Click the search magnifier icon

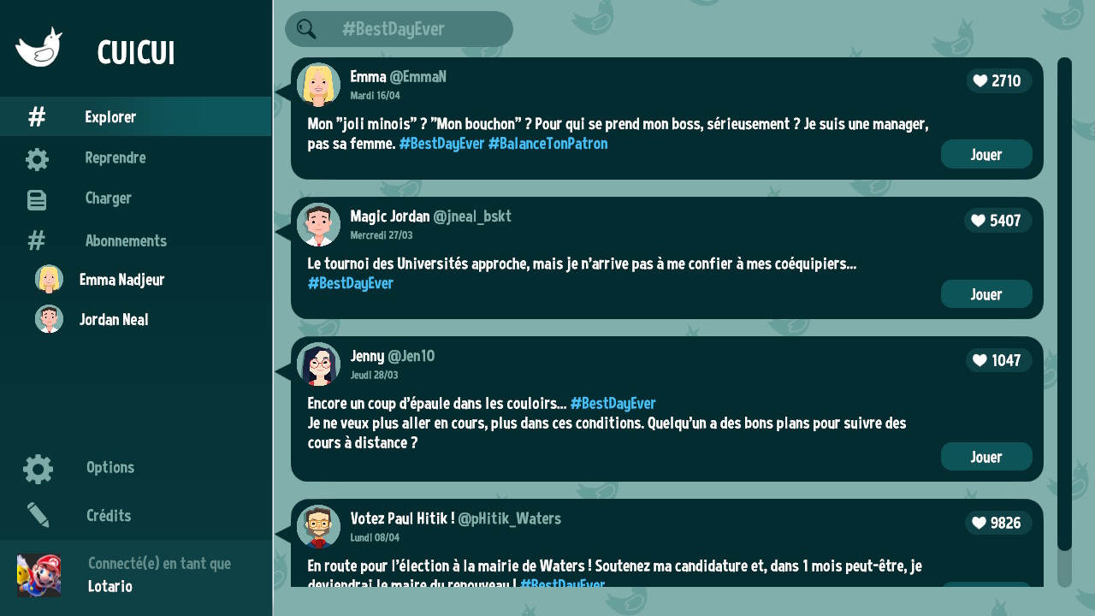[x=306, y=29]
